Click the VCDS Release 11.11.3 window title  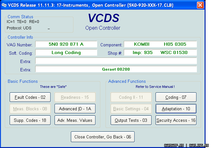click(91, 5)
